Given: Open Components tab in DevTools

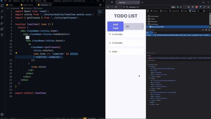Looking at the screenshot, I should [174, 11].
